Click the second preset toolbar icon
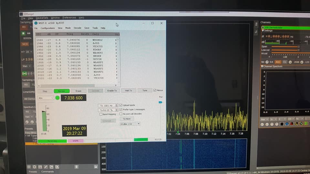This screenshot has width=310, height=174. [x=35, y=167]
